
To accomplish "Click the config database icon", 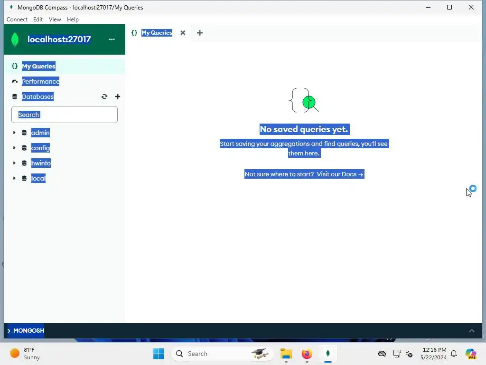I will tap(24, 148).
